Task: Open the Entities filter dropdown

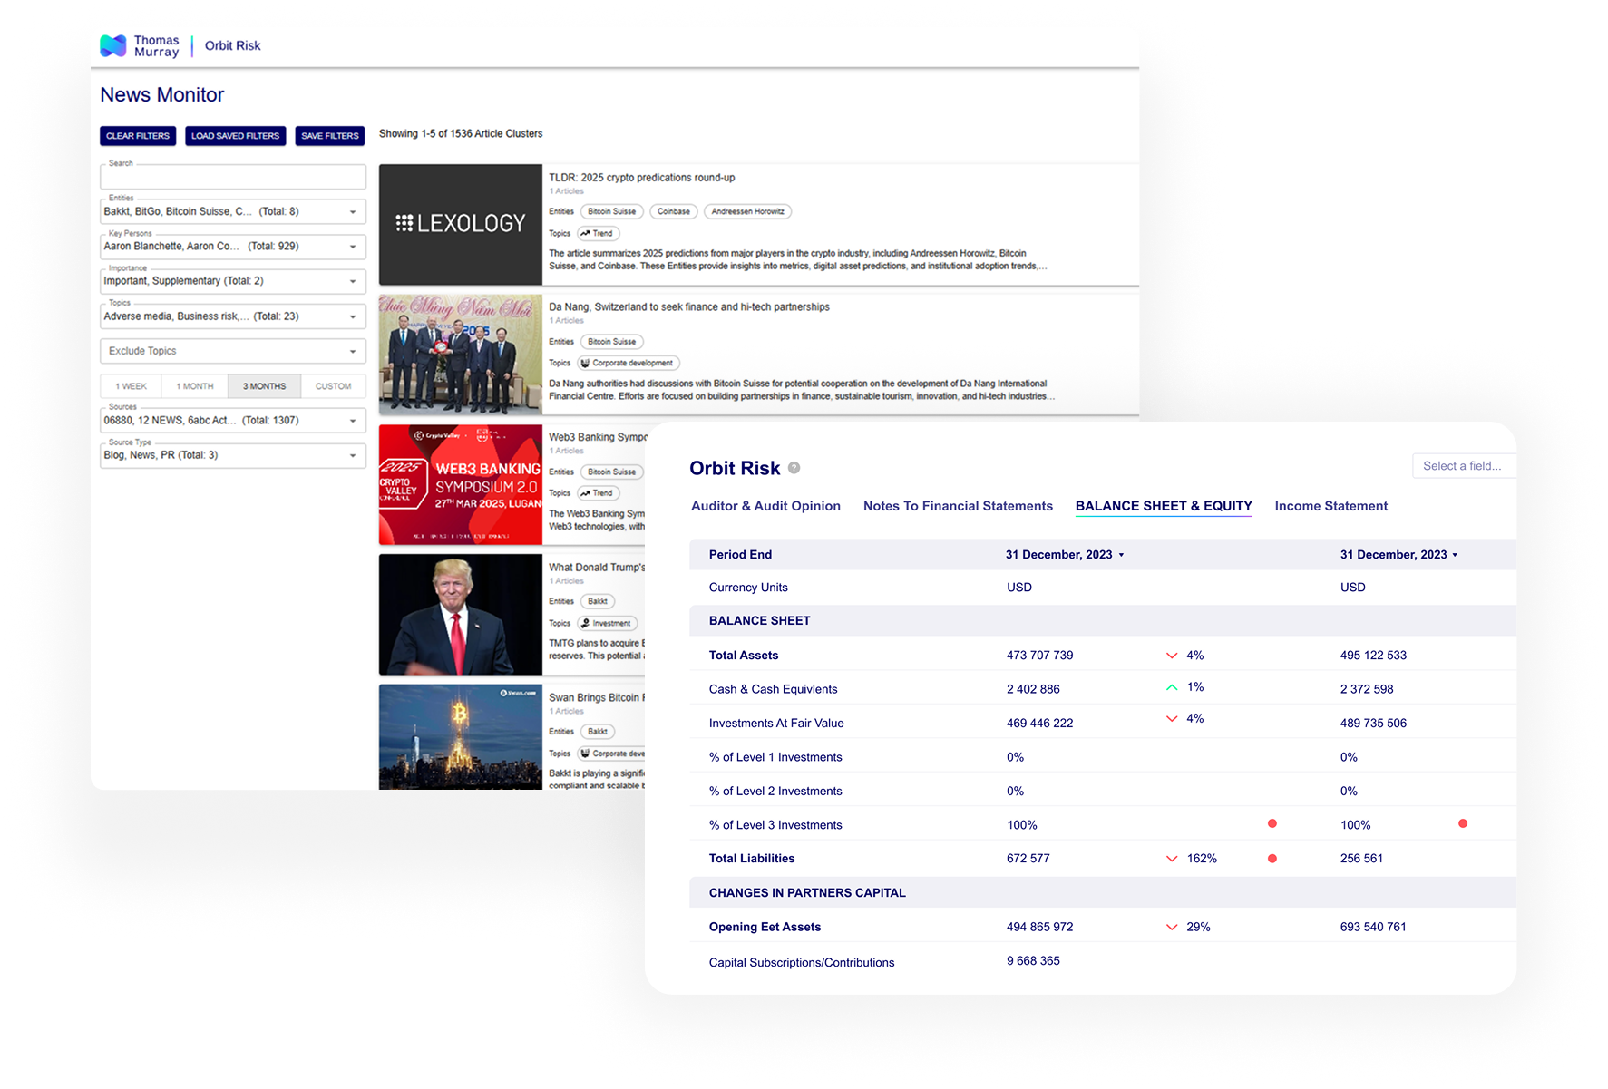Action: 233,212
